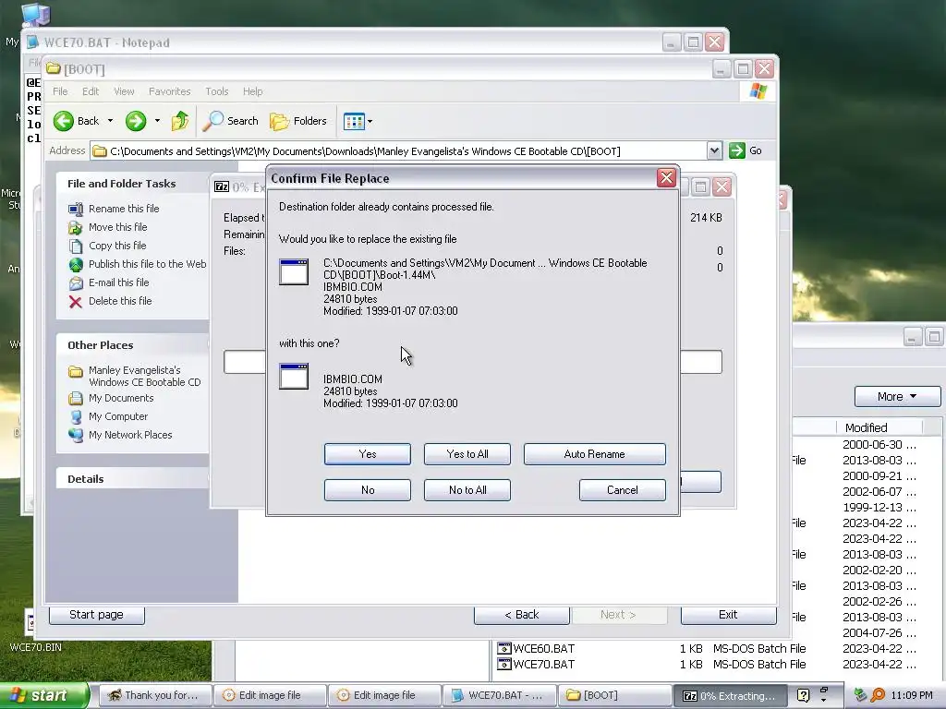Open Search pane in explorer toolbar
Image resolution: width=946 pixels, height=709 pixels.
pyautogui.click(x=230, y=121)
